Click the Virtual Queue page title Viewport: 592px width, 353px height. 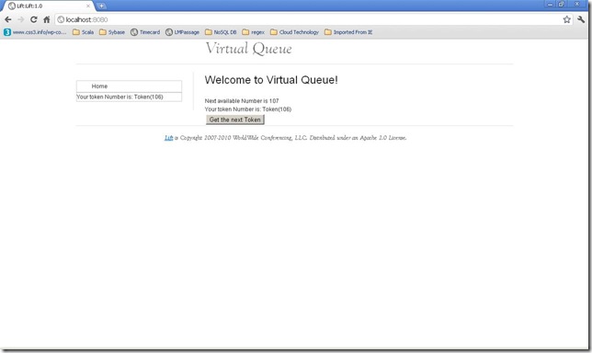[248, 49]
